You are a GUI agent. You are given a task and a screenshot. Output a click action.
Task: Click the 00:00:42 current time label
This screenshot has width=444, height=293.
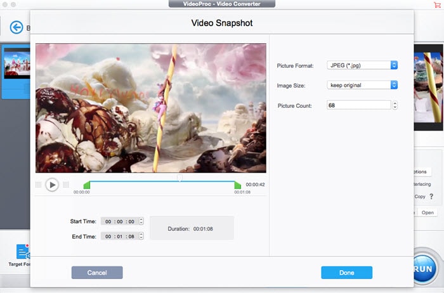(x=255, y=185)
